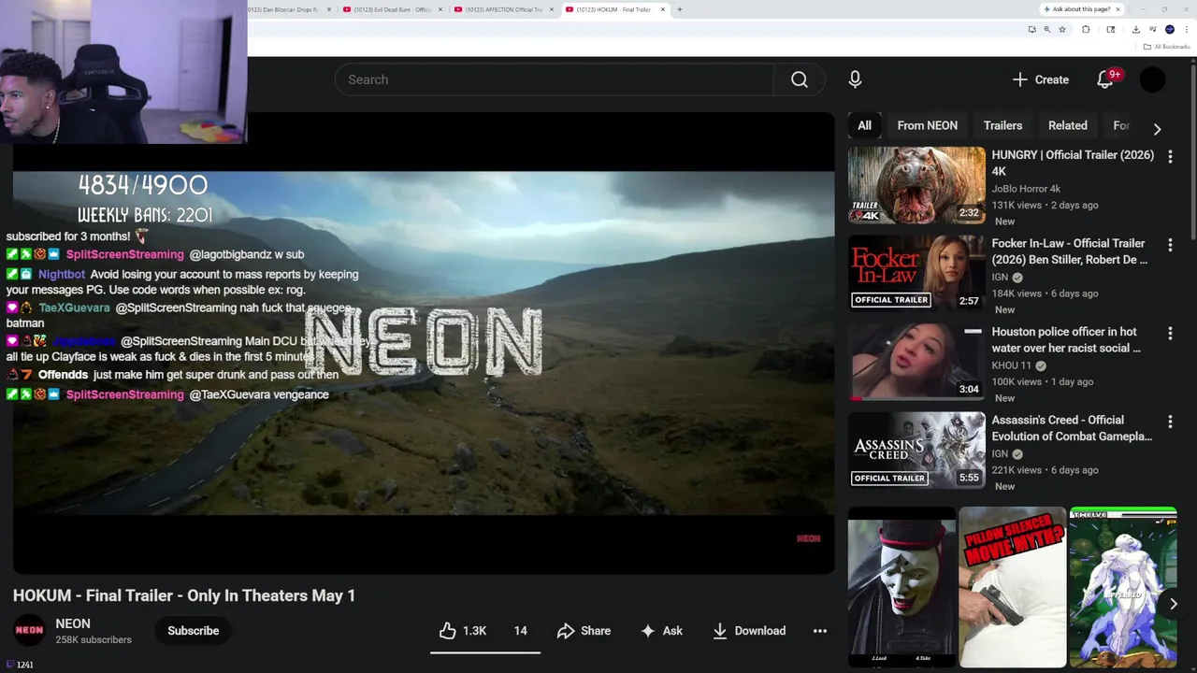Open Focker In-Law Official Trailer title
This screenshot has height=673, width=1197.
tap(1070, 251)
